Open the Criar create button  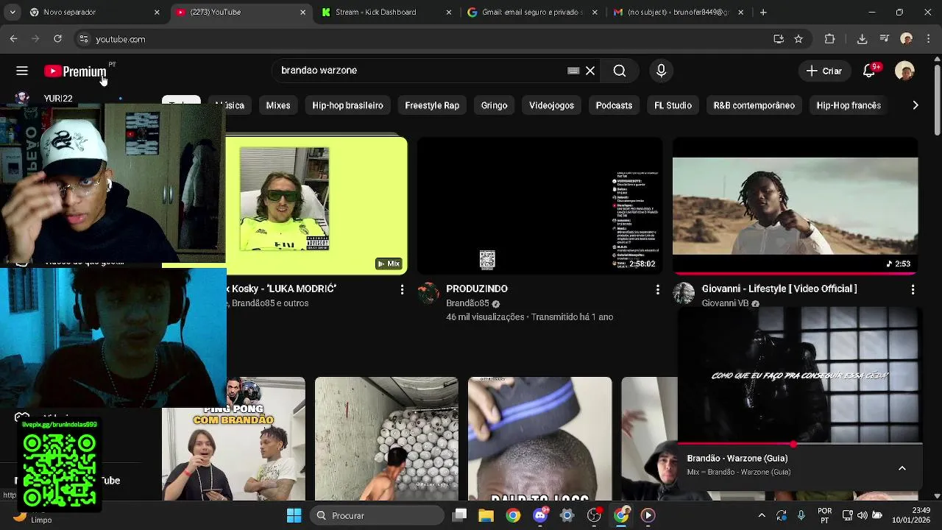pos(824,71)
